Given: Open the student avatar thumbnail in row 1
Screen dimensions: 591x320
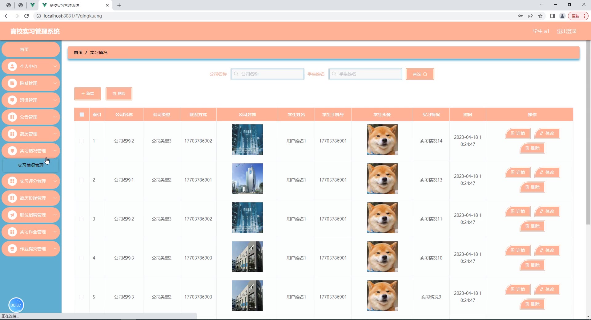Looking at the screenshot, I should coord(382,140).
